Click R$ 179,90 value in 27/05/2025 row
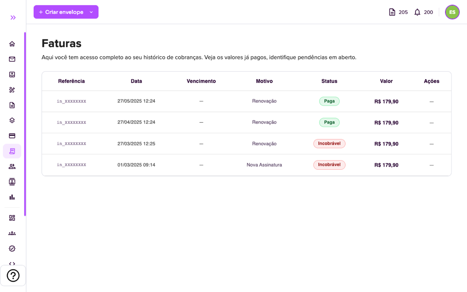467x292 pixels. [x=386, y=102]
